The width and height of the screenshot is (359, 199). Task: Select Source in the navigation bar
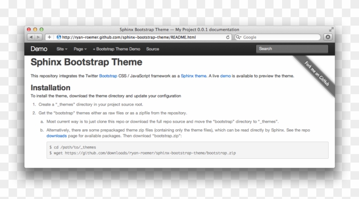153,49
